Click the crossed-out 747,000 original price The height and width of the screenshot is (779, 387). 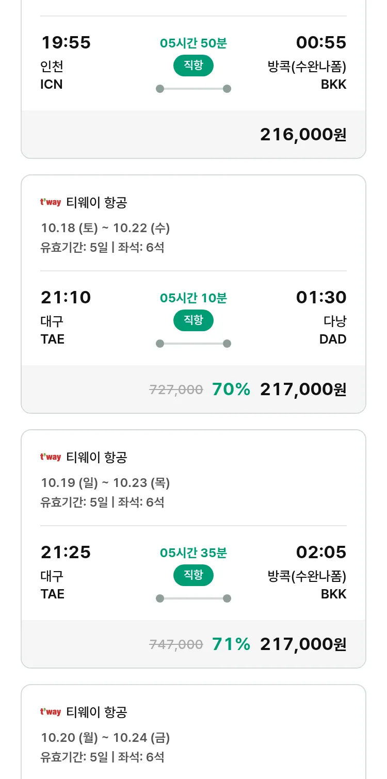coord(176,644)
